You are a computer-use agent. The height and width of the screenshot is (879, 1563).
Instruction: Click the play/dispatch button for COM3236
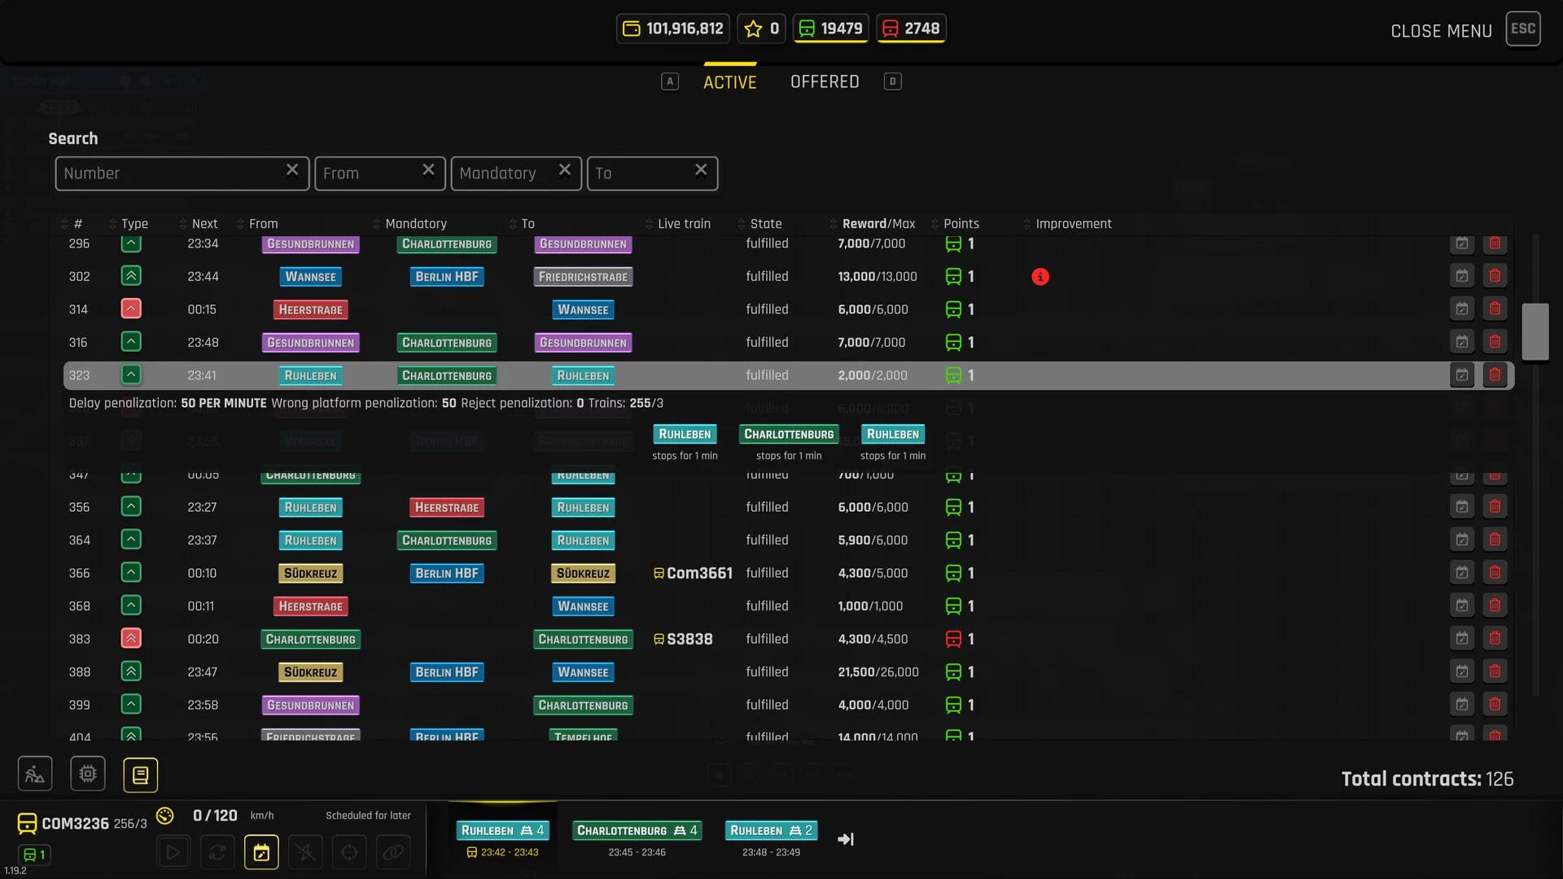pyautogui.click(x=173, y=852)
